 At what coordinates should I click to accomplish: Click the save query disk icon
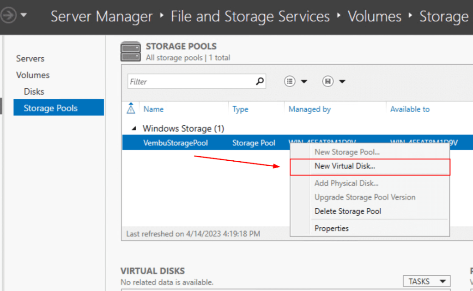pyautogui.click(x=328, y=81)
